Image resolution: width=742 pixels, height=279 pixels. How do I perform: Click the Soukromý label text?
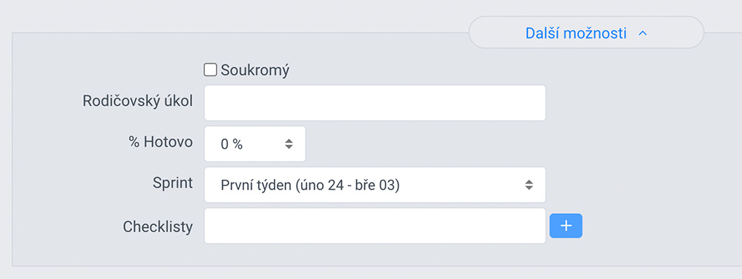255,70
